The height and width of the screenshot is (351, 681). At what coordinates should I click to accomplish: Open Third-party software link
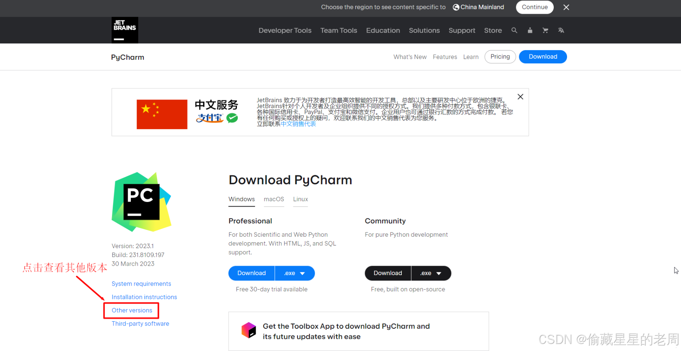pyautogui.click(x=140, y=324)
